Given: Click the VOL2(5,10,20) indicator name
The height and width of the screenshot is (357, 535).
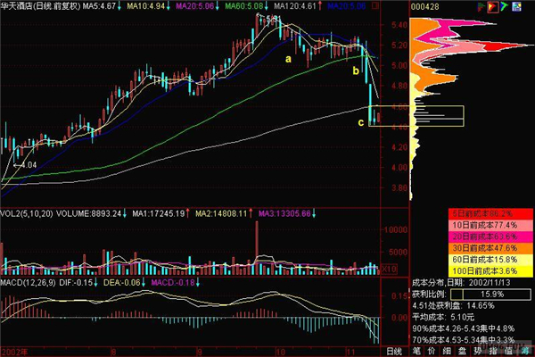Looking at the screenshot, I should tap(27, 214).
